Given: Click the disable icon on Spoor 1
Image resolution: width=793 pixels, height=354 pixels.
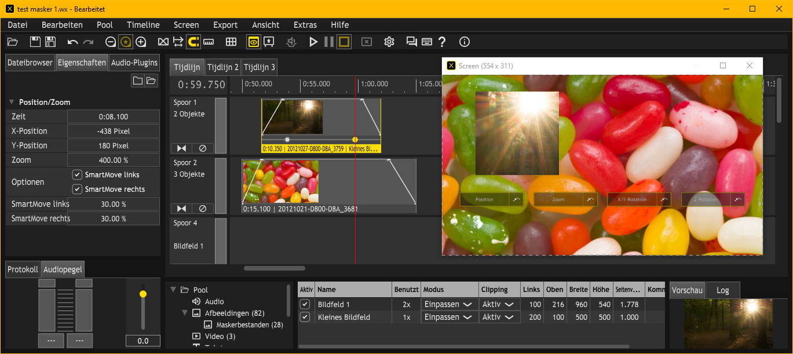Looking at the screenshot, I should [203, 148].
